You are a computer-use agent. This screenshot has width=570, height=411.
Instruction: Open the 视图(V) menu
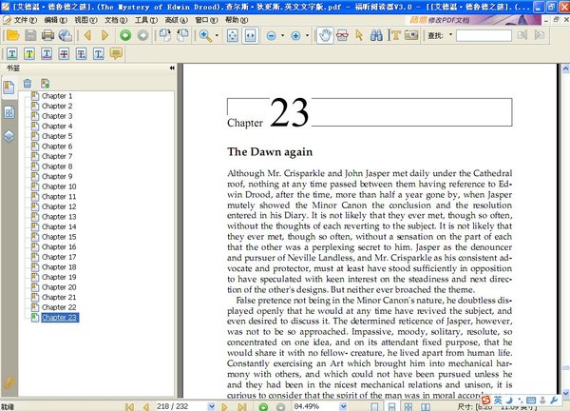(x=85, y=20)
